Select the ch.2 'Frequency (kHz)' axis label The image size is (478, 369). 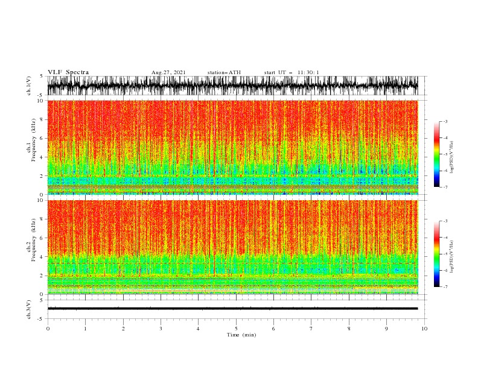pyautogui.click(x=34, y=240)
